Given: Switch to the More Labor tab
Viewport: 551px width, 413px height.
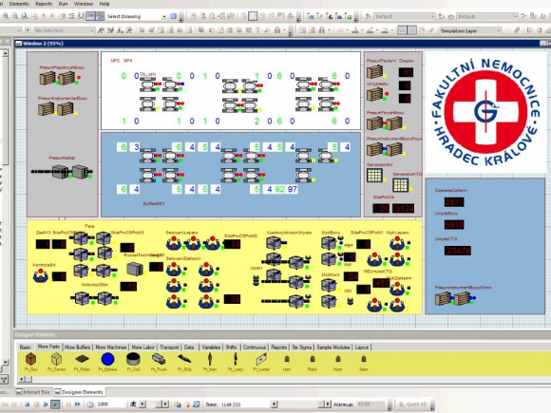Looking at the screenshot, I should [143, 347].
